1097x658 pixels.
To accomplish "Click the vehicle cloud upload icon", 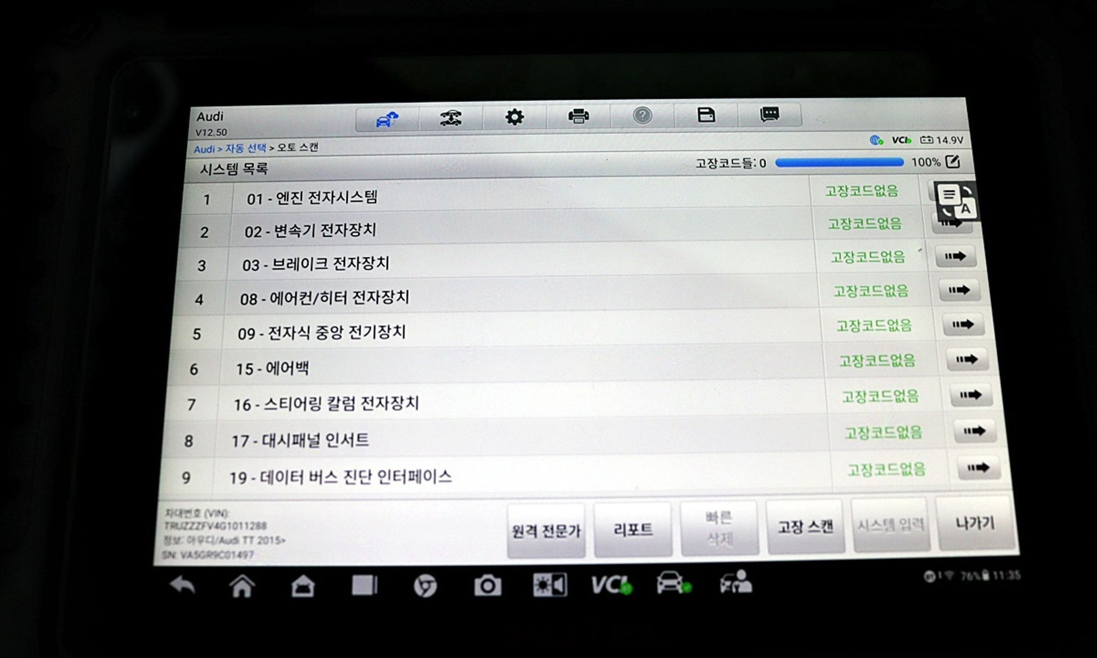I will pos(387,118).
